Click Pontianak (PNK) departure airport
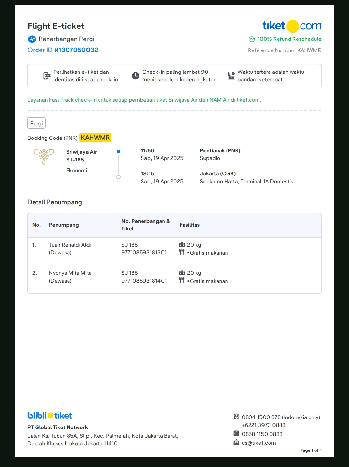349x467 pixels. [x=220, y=151]
